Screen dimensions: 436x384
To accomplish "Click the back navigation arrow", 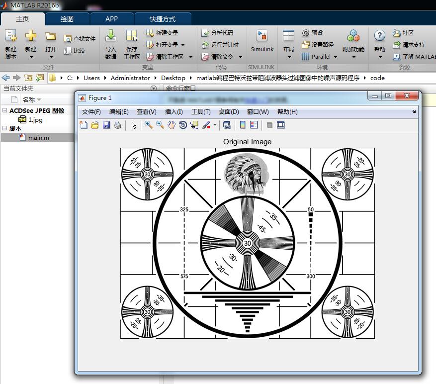I will point(5,78).
